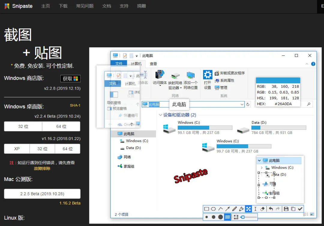Viewport: 324px width, 226px height.
Task: Open the 文档 nav item
Action: [x=106, y=6]
